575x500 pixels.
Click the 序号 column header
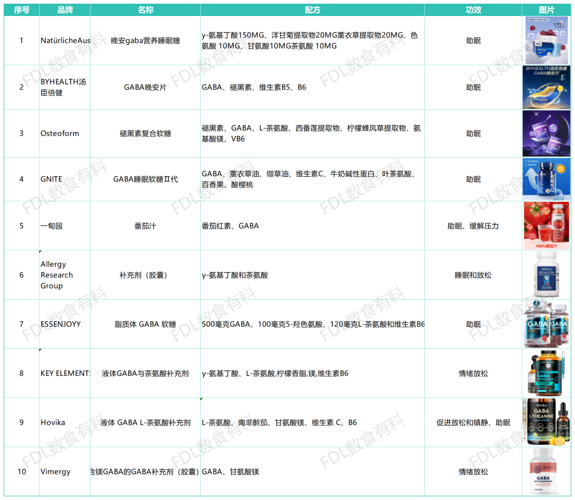click(x=21, y=10)
